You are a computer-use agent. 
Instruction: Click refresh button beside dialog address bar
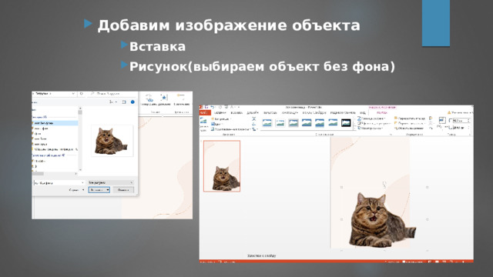point(81,94)
